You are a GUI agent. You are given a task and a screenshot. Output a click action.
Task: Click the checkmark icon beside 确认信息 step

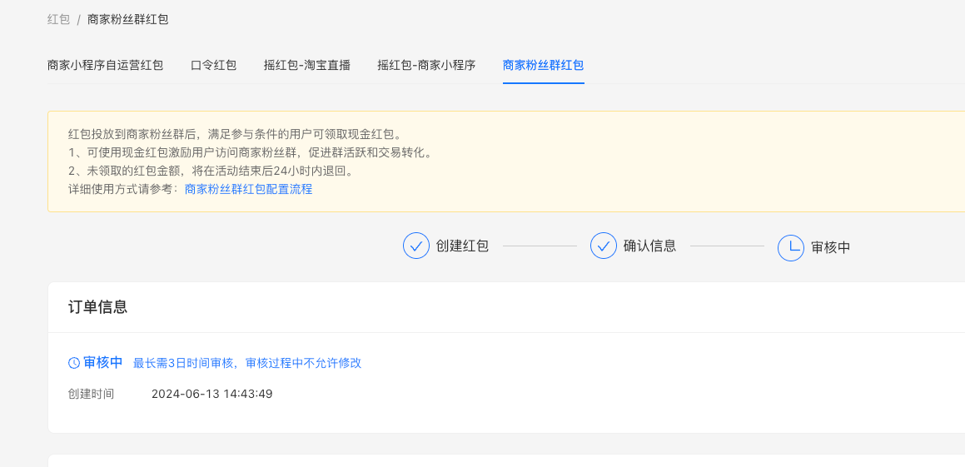point(603,246)
